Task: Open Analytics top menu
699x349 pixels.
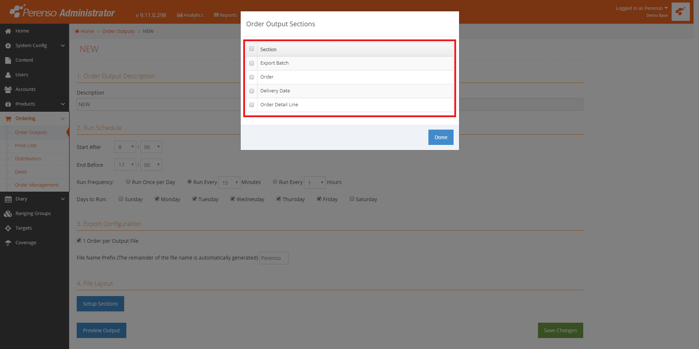Action: coord(190,15)
